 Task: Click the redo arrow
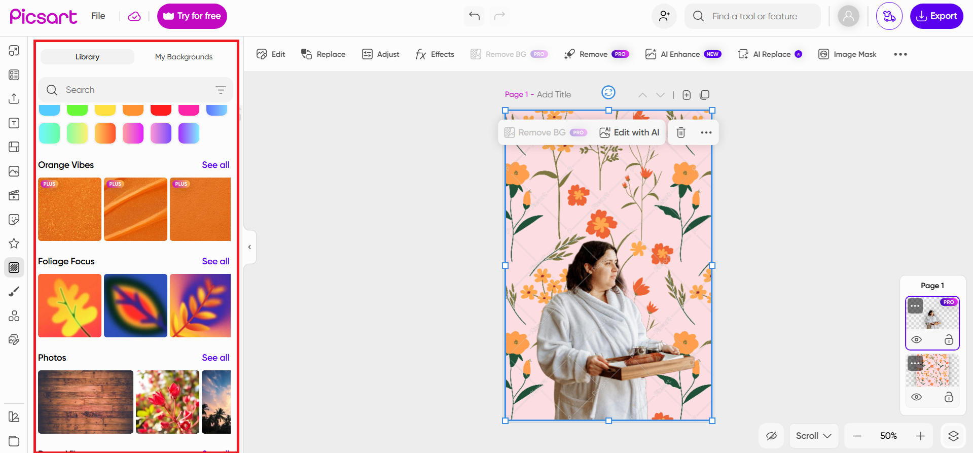click(499, 16)
